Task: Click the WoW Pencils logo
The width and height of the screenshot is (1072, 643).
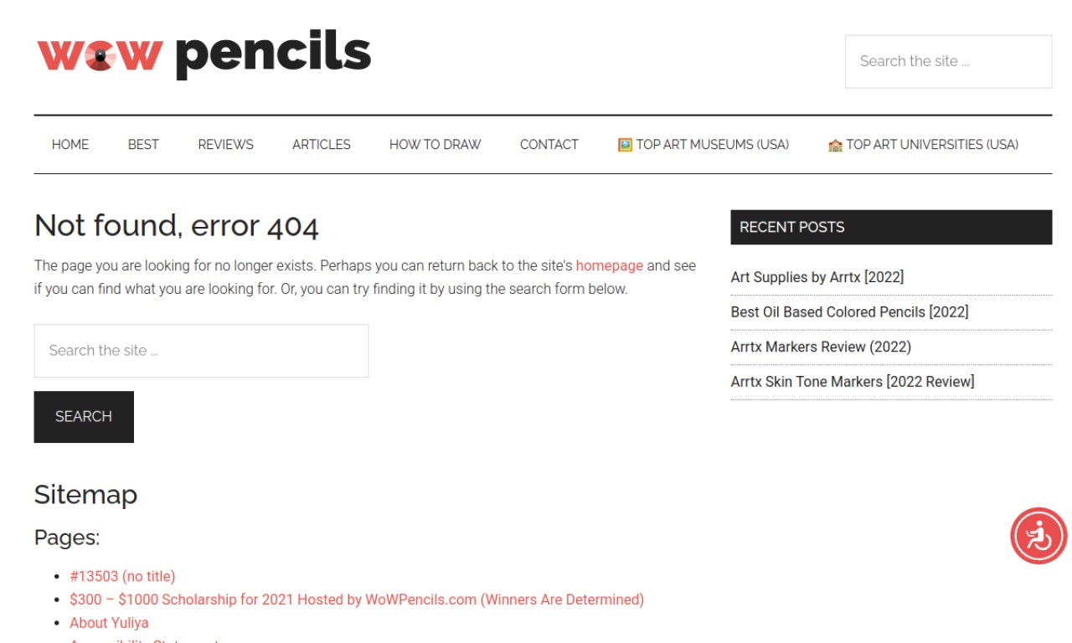Action: click(204, 54)
